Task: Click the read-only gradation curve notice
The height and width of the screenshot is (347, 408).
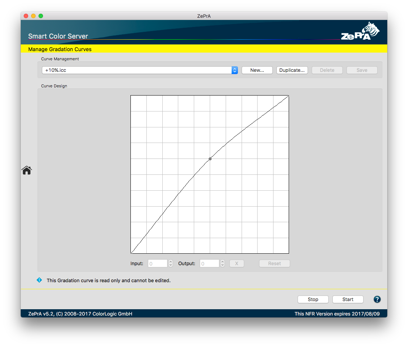Action: coord(109,280)
